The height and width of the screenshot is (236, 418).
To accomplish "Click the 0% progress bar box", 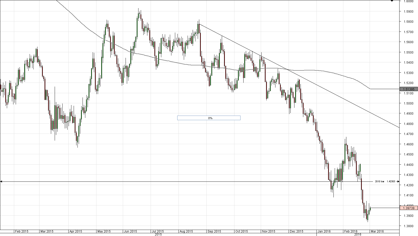I will pyautogui.click(x=209, y=118).
